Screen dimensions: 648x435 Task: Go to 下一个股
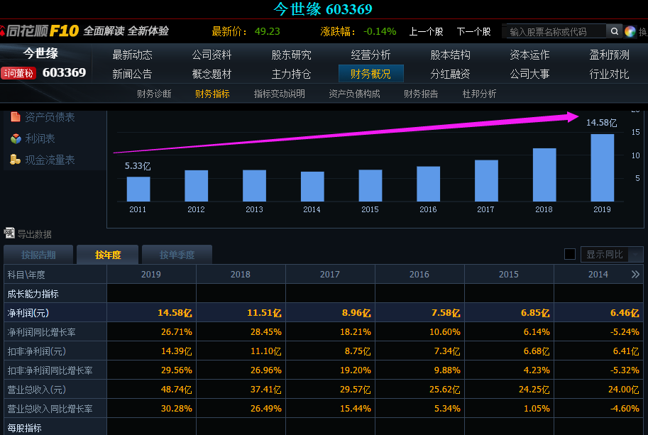(x=473, y=31)
